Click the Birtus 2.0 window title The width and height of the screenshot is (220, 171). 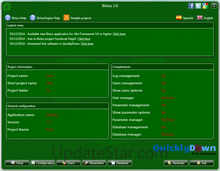(110, 6)
